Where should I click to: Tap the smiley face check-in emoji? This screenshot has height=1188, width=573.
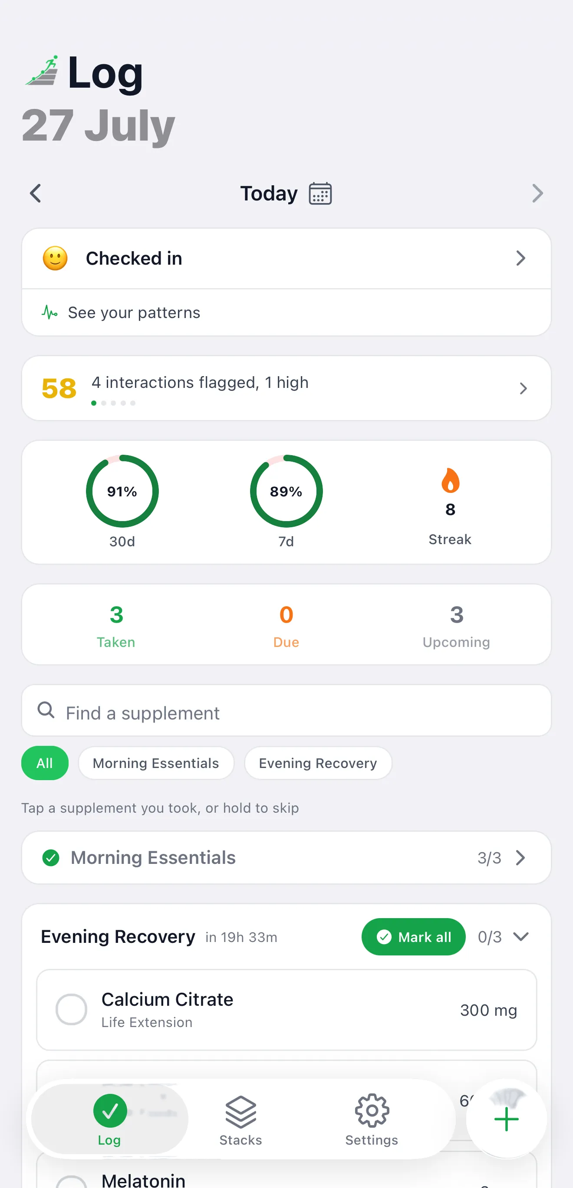click(56, 258)
